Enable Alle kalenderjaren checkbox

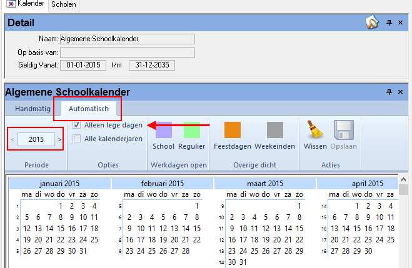click(x=77, y=139)
